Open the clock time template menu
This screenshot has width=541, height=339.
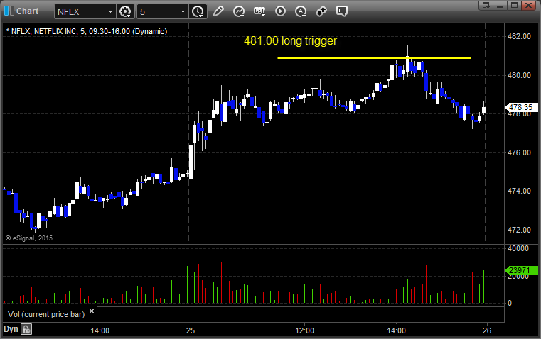(x=198, y=11)
